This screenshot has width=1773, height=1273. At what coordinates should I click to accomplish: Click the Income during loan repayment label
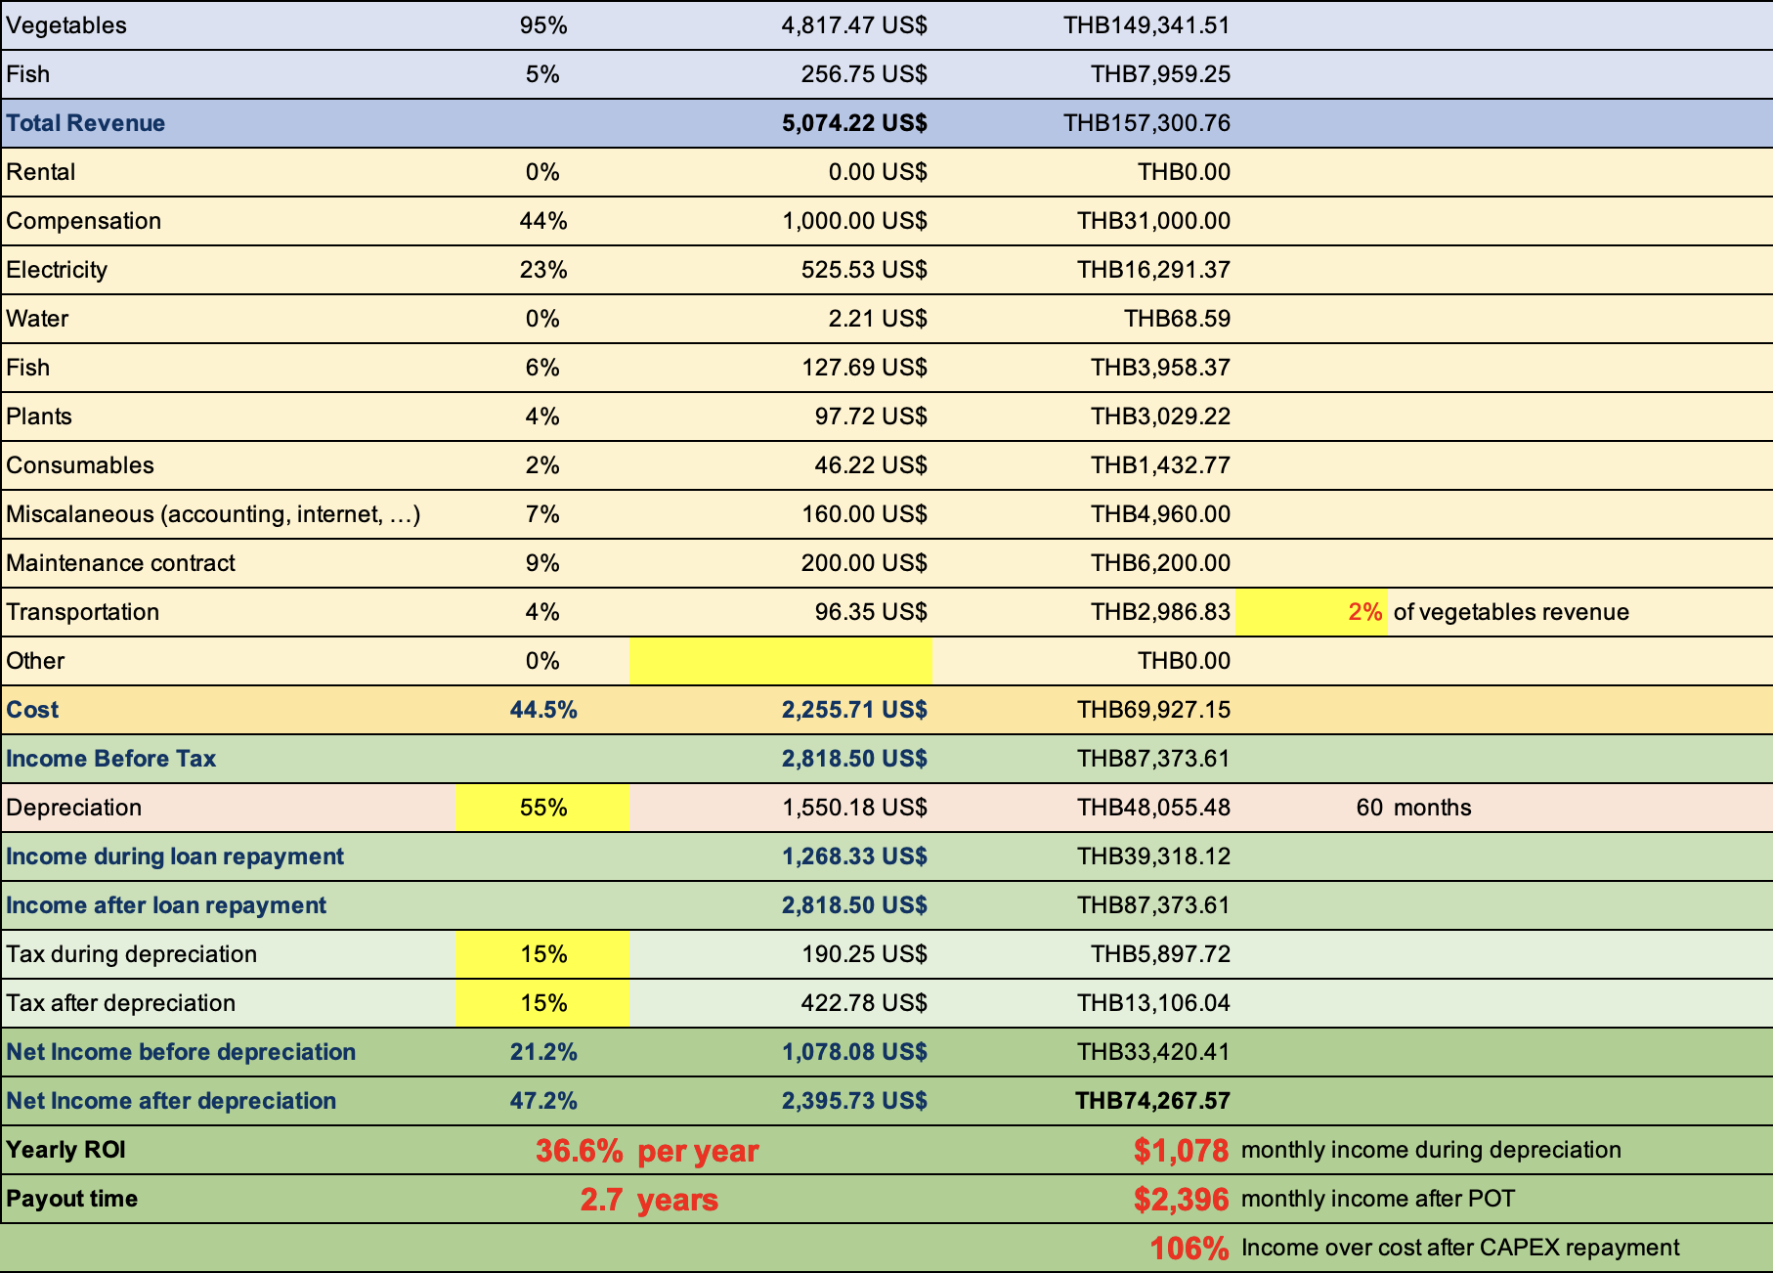click(175, 856)
